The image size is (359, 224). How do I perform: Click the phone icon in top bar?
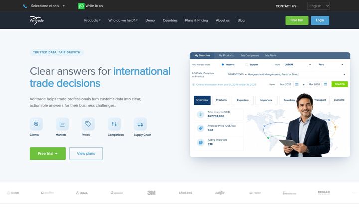coord(25,6)
